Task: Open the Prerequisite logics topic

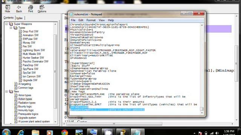Action: pyautogui.click(x=28, y=114)
